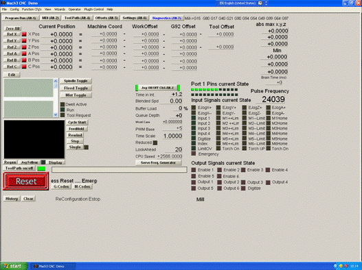Open the File menu
Image resolution: width=362 pixels, height=270 pixels.
(x=4, y=10)
